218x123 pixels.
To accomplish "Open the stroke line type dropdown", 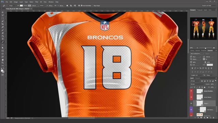I will (42, 6).
